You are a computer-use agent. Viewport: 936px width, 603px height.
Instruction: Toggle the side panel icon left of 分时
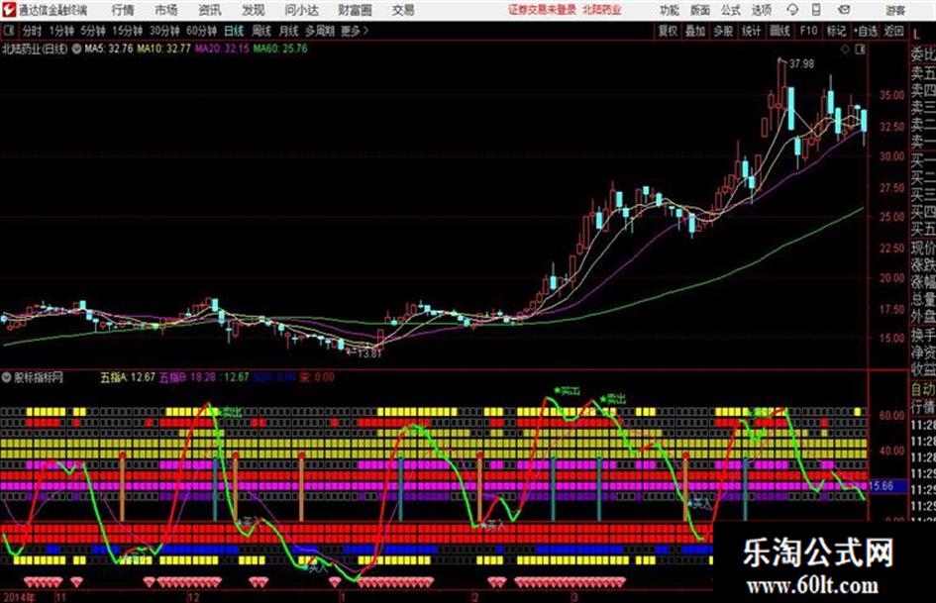point(8,31)
